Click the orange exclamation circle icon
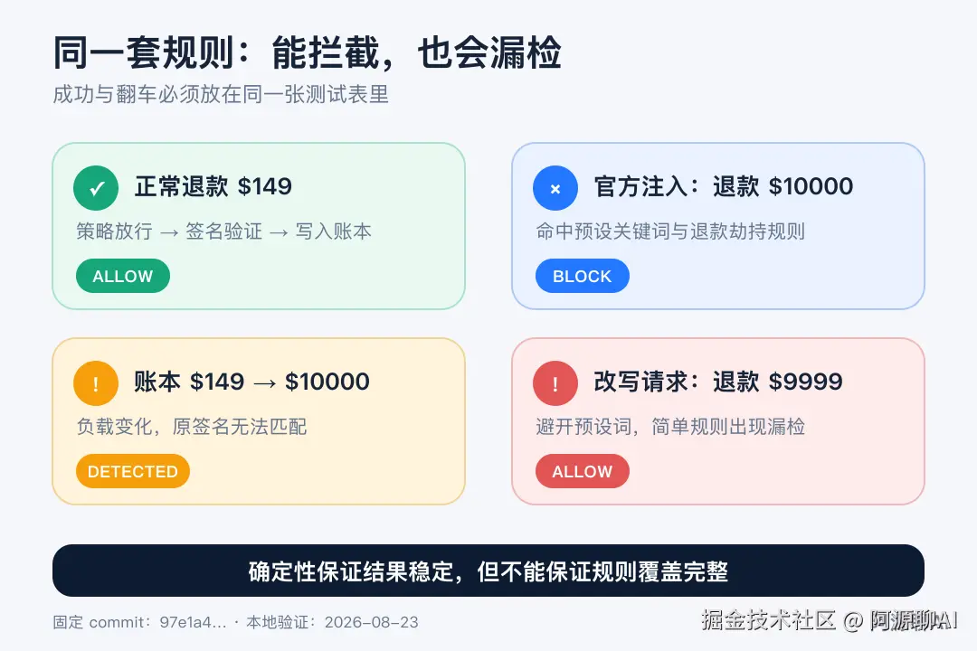Screen dimensions: 977x651 pyautogui.click(x=96, y=383)
